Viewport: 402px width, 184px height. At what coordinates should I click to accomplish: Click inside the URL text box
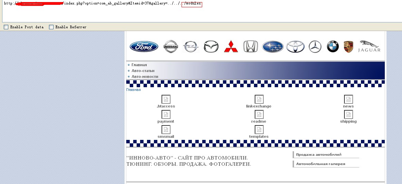tap(202, 11)
